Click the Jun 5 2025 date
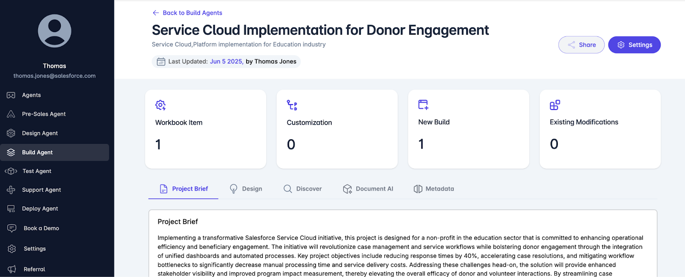Viewport: 685px width, 277px height. (226, 62)
